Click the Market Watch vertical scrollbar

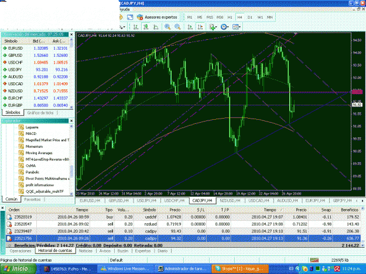coord(71,74)
